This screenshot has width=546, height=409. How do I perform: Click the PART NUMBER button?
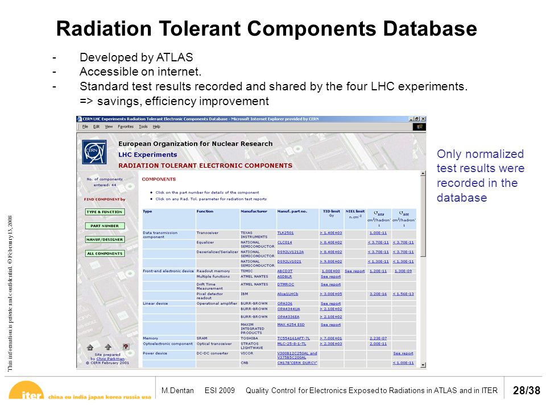[x=105, y=226]
